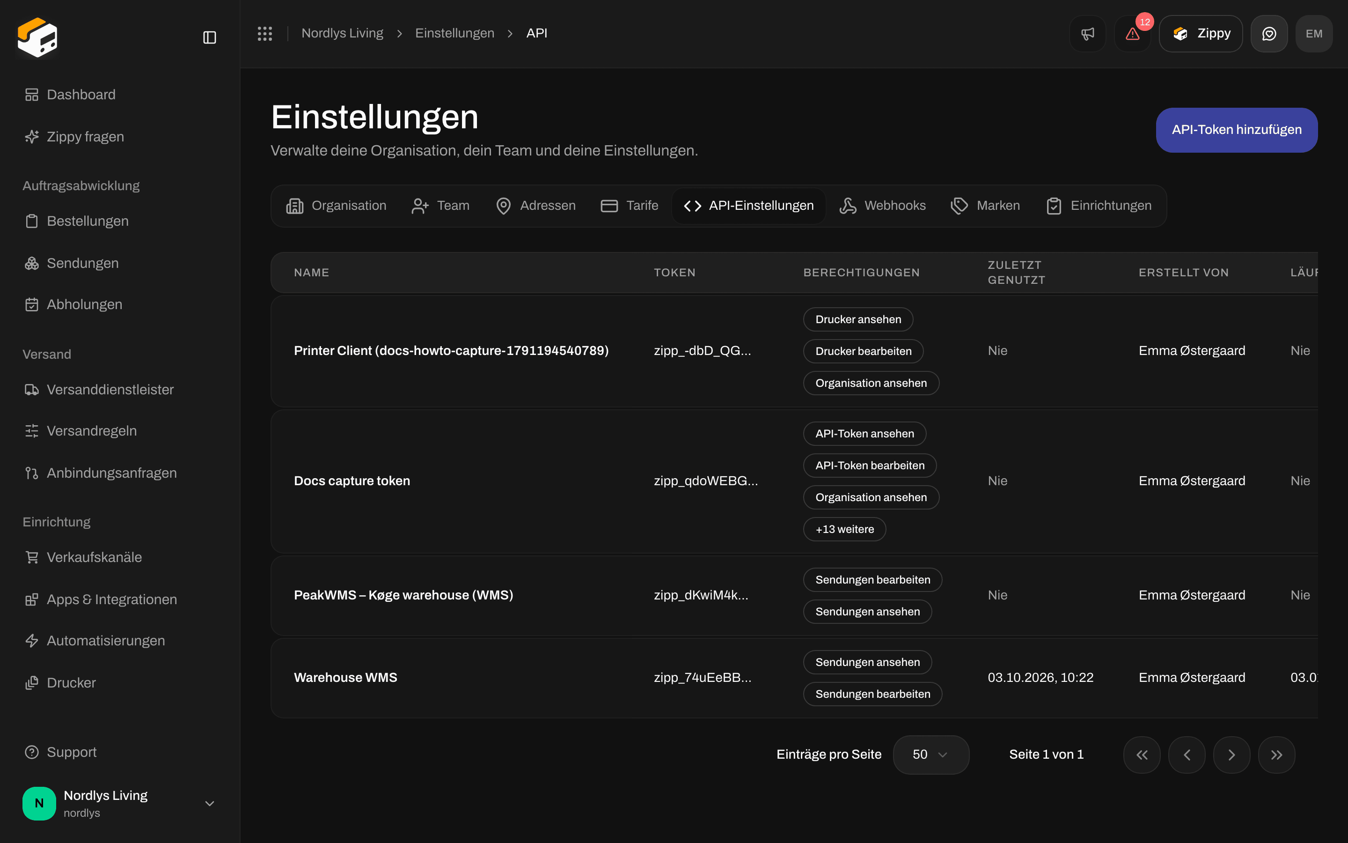Click the Nordlys Living breadcrumb
Viewport: 1348px width, 843px height.
point(342,33)
